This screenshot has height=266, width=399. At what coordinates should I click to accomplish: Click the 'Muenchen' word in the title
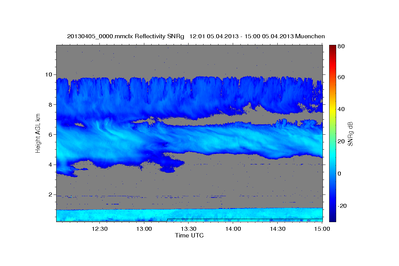click(x=310, y=36)
